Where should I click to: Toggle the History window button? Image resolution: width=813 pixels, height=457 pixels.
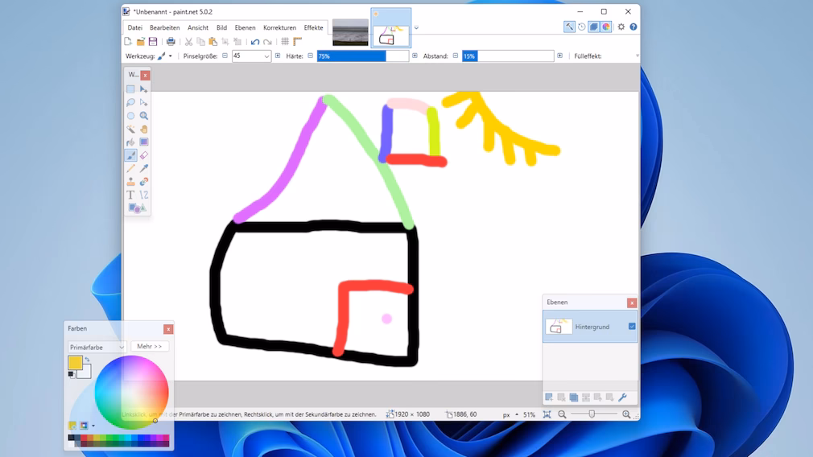[x=582, y=27]
